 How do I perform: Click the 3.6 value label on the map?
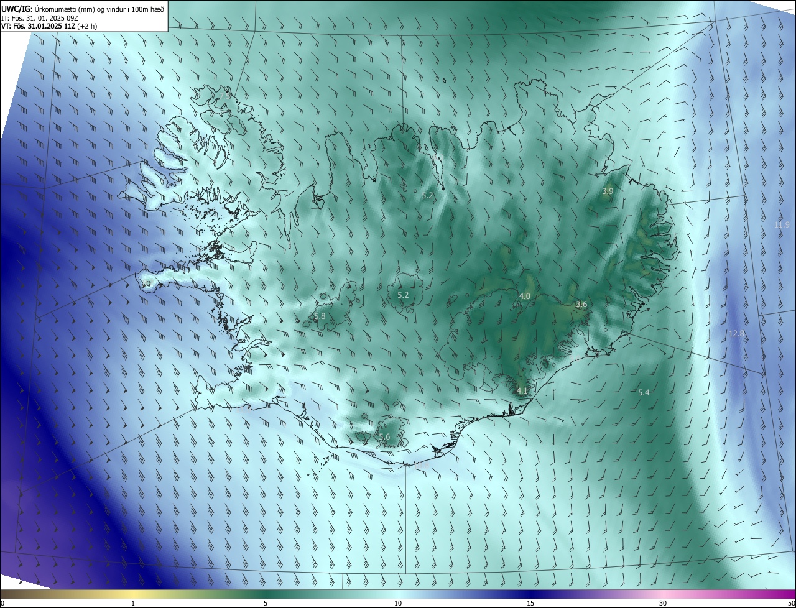pyautogui.click(x=581, y=304)
